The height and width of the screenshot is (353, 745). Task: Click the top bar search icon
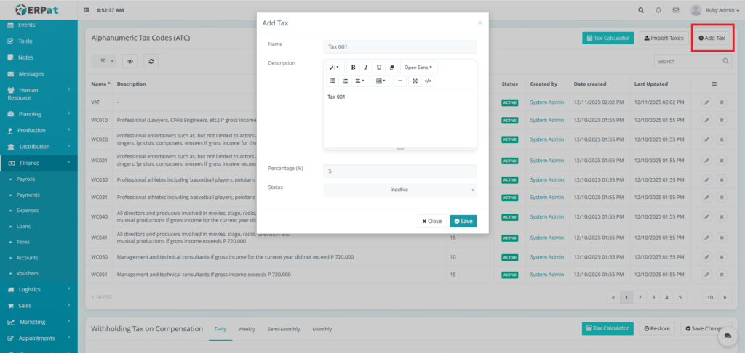tap(641, 10)
